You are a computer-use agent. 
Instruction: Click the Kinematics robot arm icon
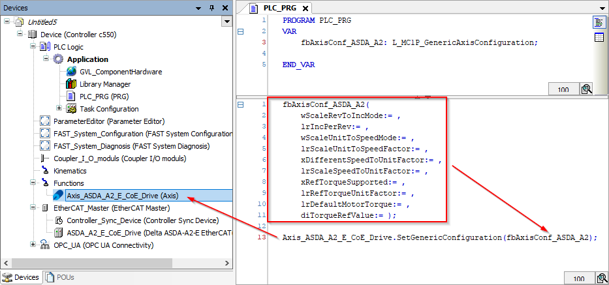pyautogui.click(x=46, y=171)
